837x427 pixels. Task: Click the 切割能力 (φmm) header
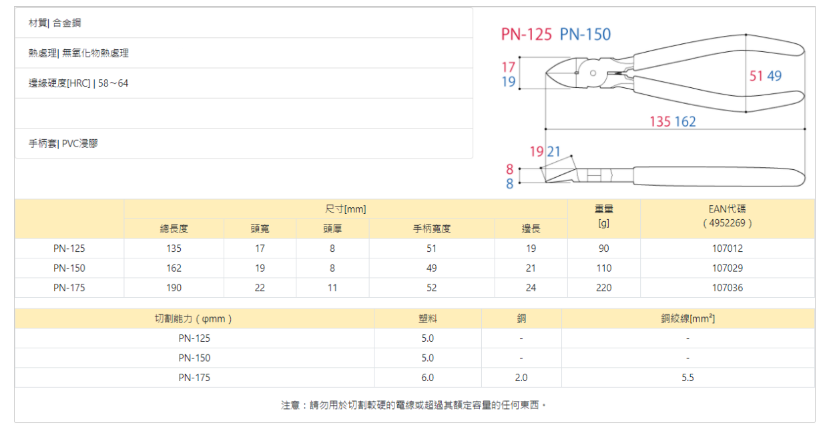point(194,318)
